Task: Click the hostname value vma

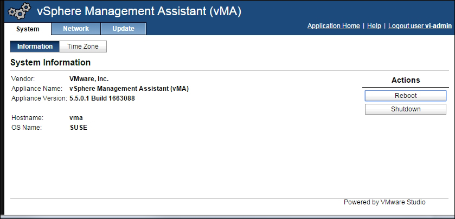Action: coord(76,118)
